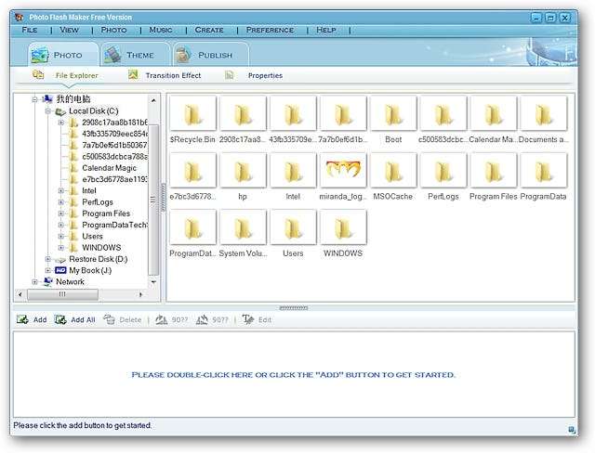Click the File Explorer icon

38,74
